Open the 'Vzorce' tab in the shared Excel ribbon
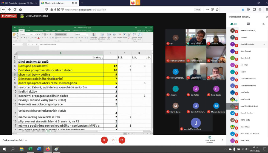 point(48,31)
